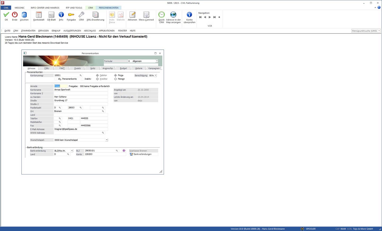Select the RTF UND TOOLS ribbon tab
The image size is (382, 231).
point(74,8)
